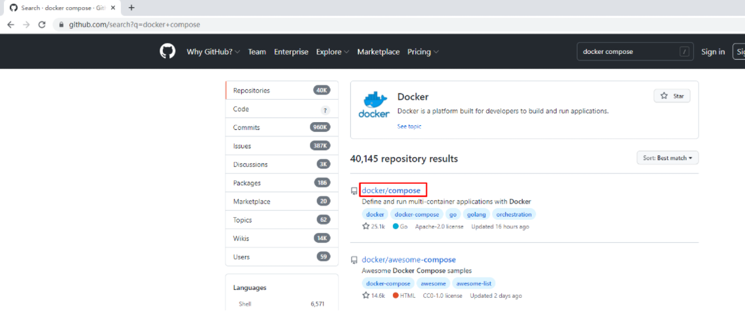The height and width of the screenshot is (334, 745).
Task: Expand the Why GitHub? menu
Action: click(x=214, y=52)
